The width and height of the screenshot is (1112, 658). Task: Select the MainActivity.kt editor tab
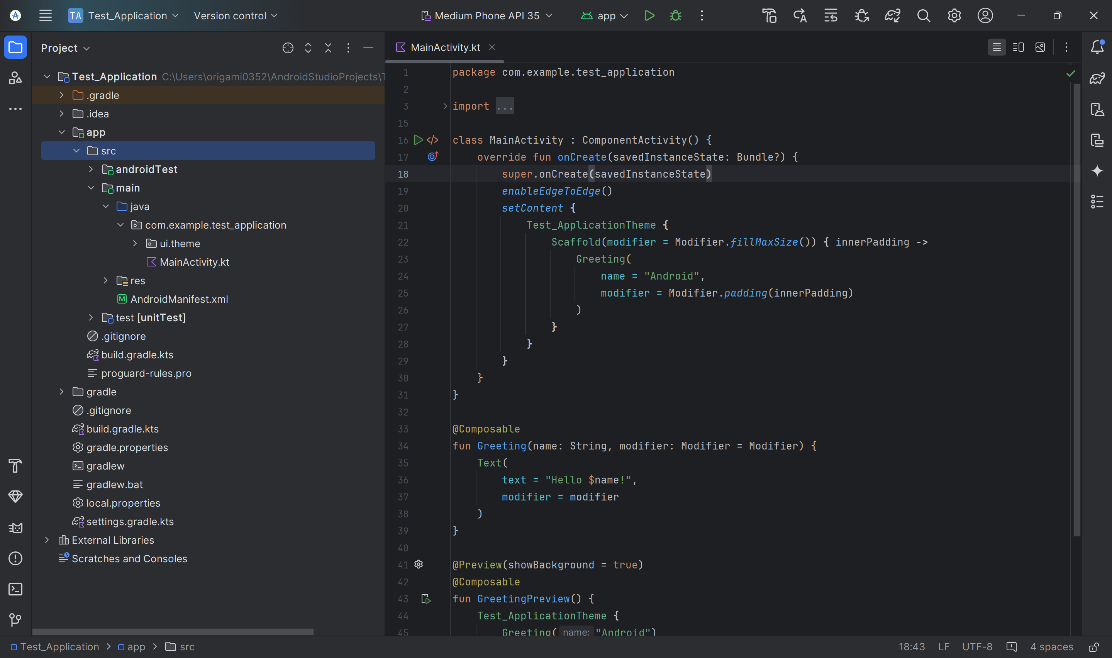click(x=444, y=47)
